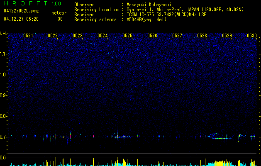The image size is (261, 166).
Task: Select the ICOM IC-575 receiver text
Action: [x=166, y=15]
